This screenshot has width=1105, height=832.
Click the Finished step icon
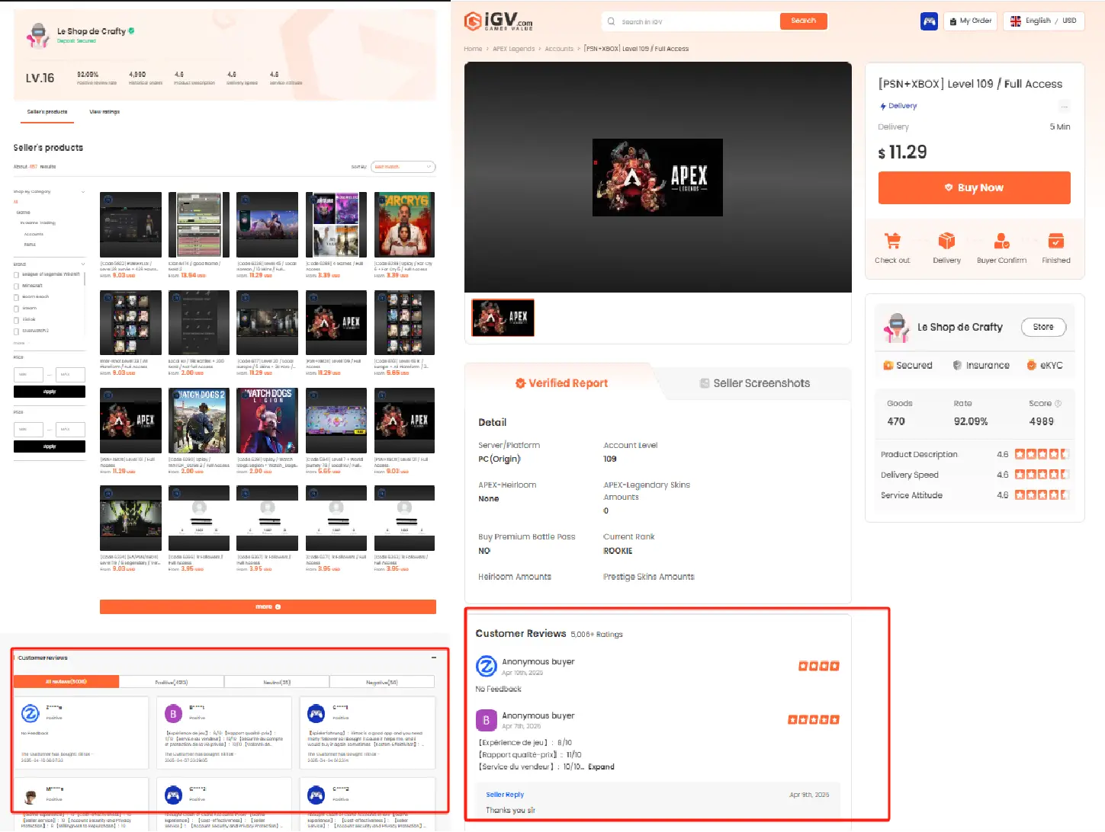(1056, 242)
